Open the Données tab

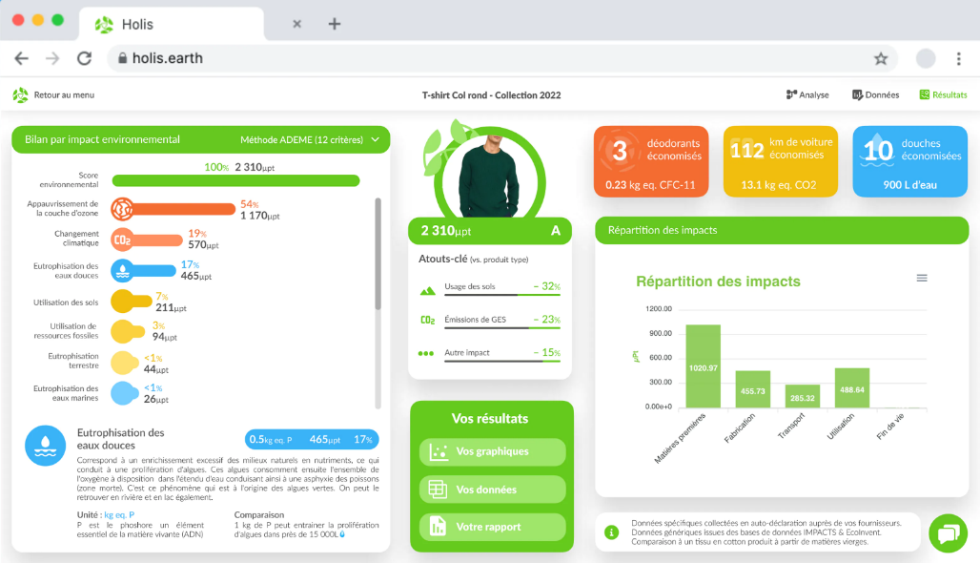[875, 95]
